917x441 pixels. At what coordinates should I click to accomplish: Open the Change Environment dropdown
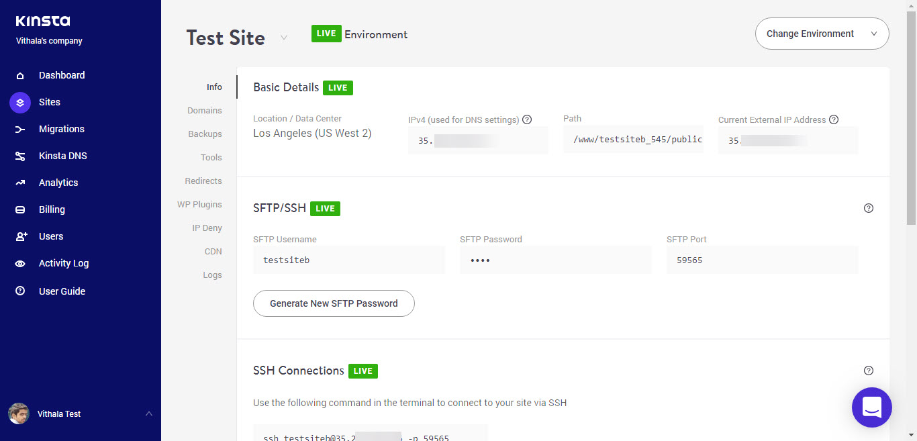[x=822, y=34]
